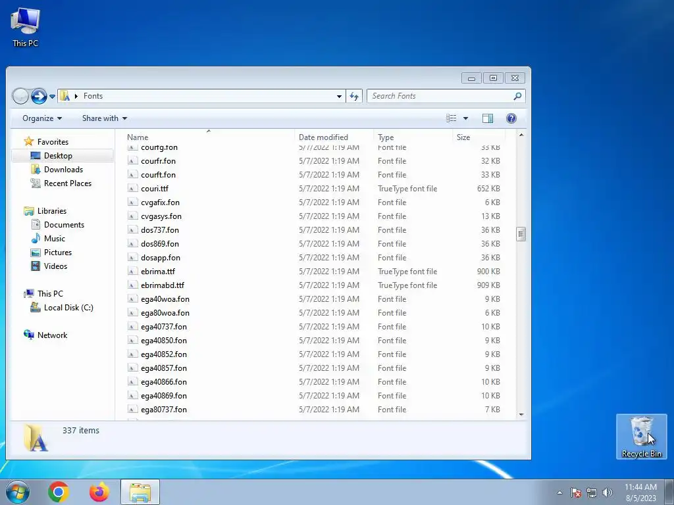The width and height of the screenshot is (674, 505).
Task: Click the Back navigation arrow button
Action: click(x=20, y=96)
